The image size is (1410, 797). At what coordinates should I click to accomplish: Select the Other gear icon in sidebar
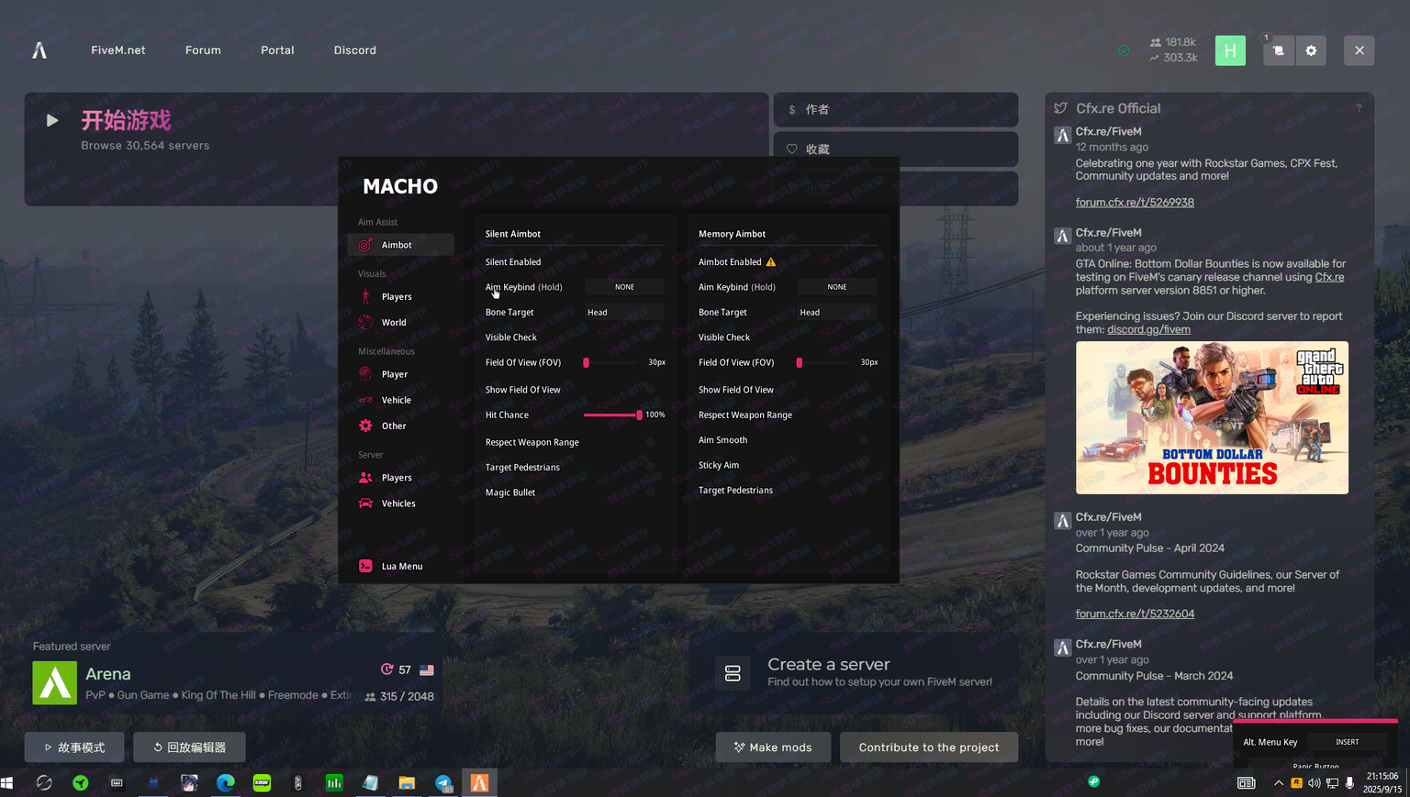pyautogui.click(x=365, y=426)
